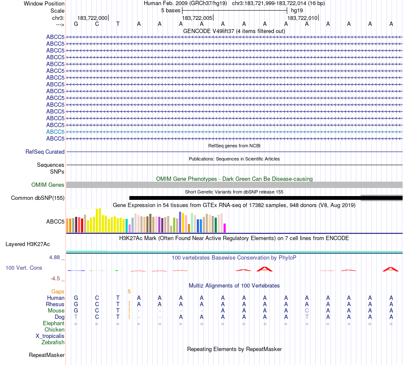Click the gray dbSNP variant at right edge

coord(382,198)
